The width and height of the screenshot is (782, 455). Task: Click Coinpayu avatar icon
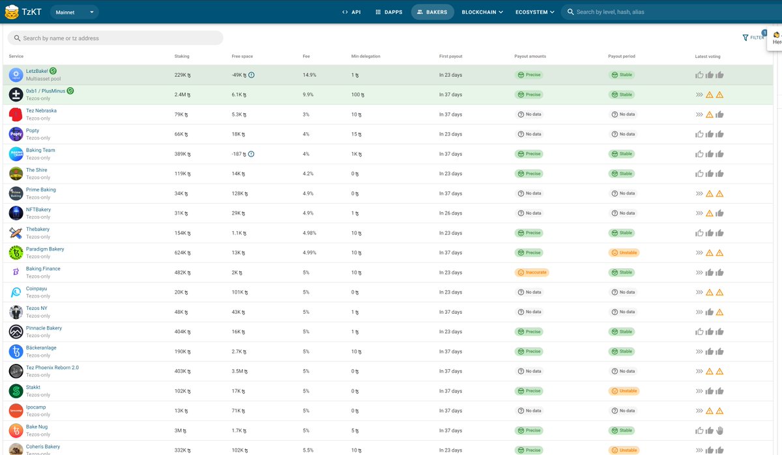[16, 292]
